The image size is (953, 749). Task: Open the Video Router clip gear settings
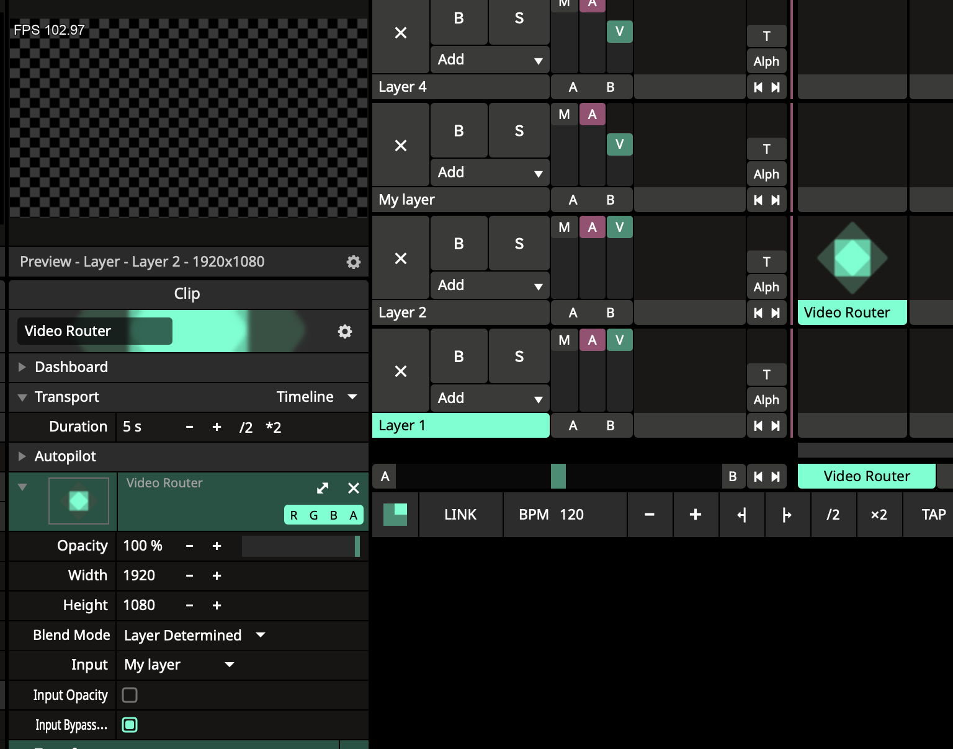(344, 332)
